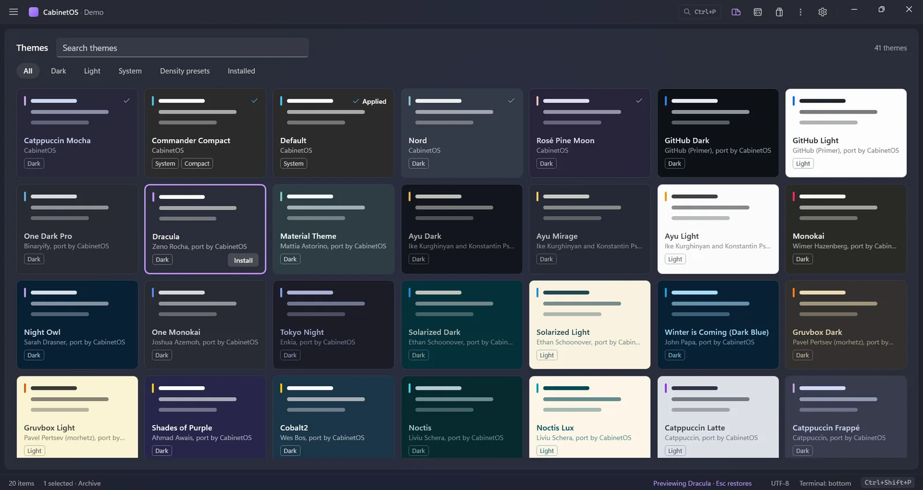Choose the One Dark Pro theme card
The height and width of the screenshot is (490, 923).
pyautogui.click(x=77, y=229)
